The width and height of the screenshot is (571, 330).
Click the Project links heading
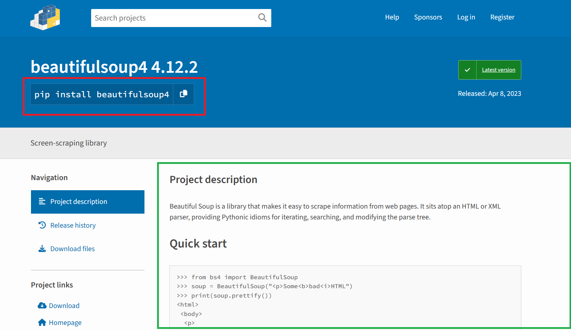click(x=52, y=285)
